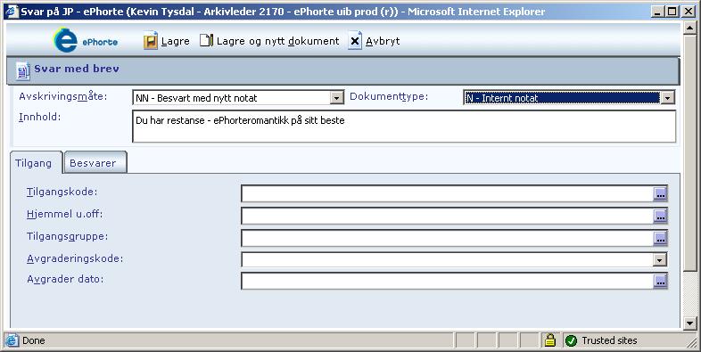This screenshot has width=701, height=352.
Task: Click the Innhold label
Action: click(40, 117)
